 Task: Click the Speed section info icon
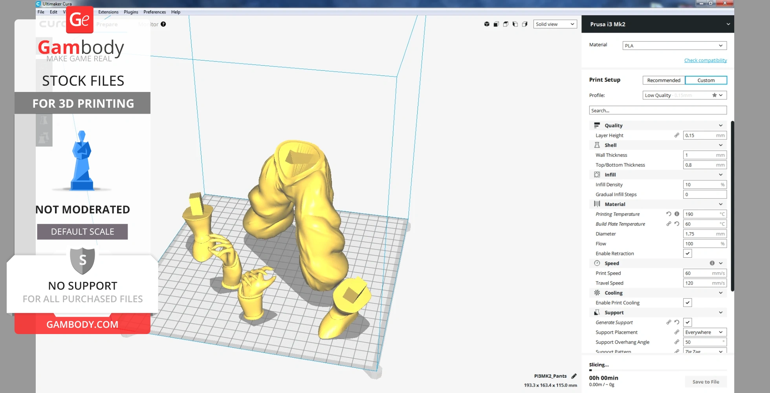click(x=712, y=263)
